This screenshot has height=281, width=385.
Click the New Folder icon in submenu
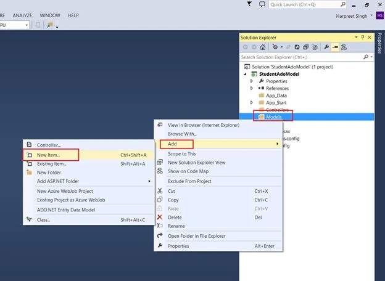[29, 172]
